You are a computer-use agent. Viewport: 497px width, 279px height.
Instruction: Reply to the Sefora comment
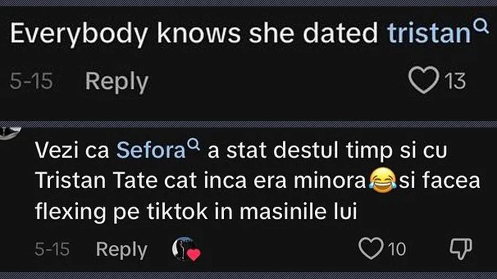coord(121,249)
